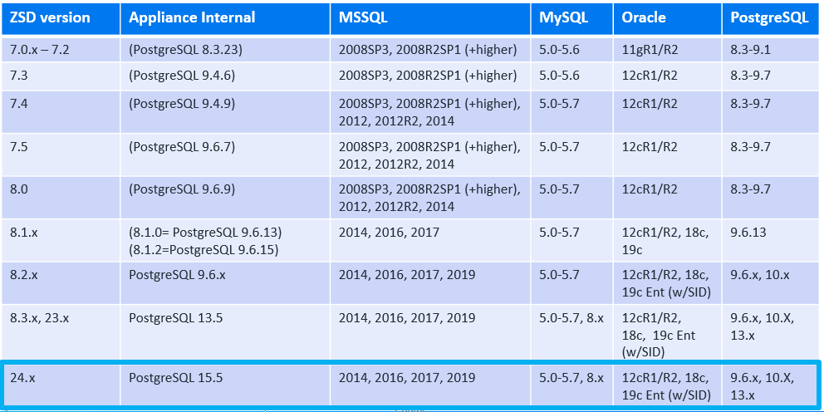Screen dimensions: 824x412
Task: Click the 7.0.x – 7.2 version cell
Action: 39,50
